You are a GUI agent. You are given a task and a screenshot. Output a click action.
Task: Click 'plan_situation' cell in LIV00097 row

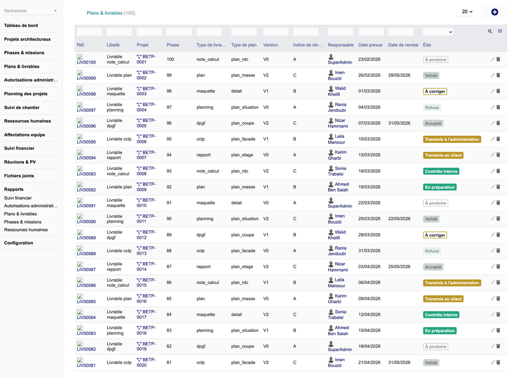tap(245, 107)
